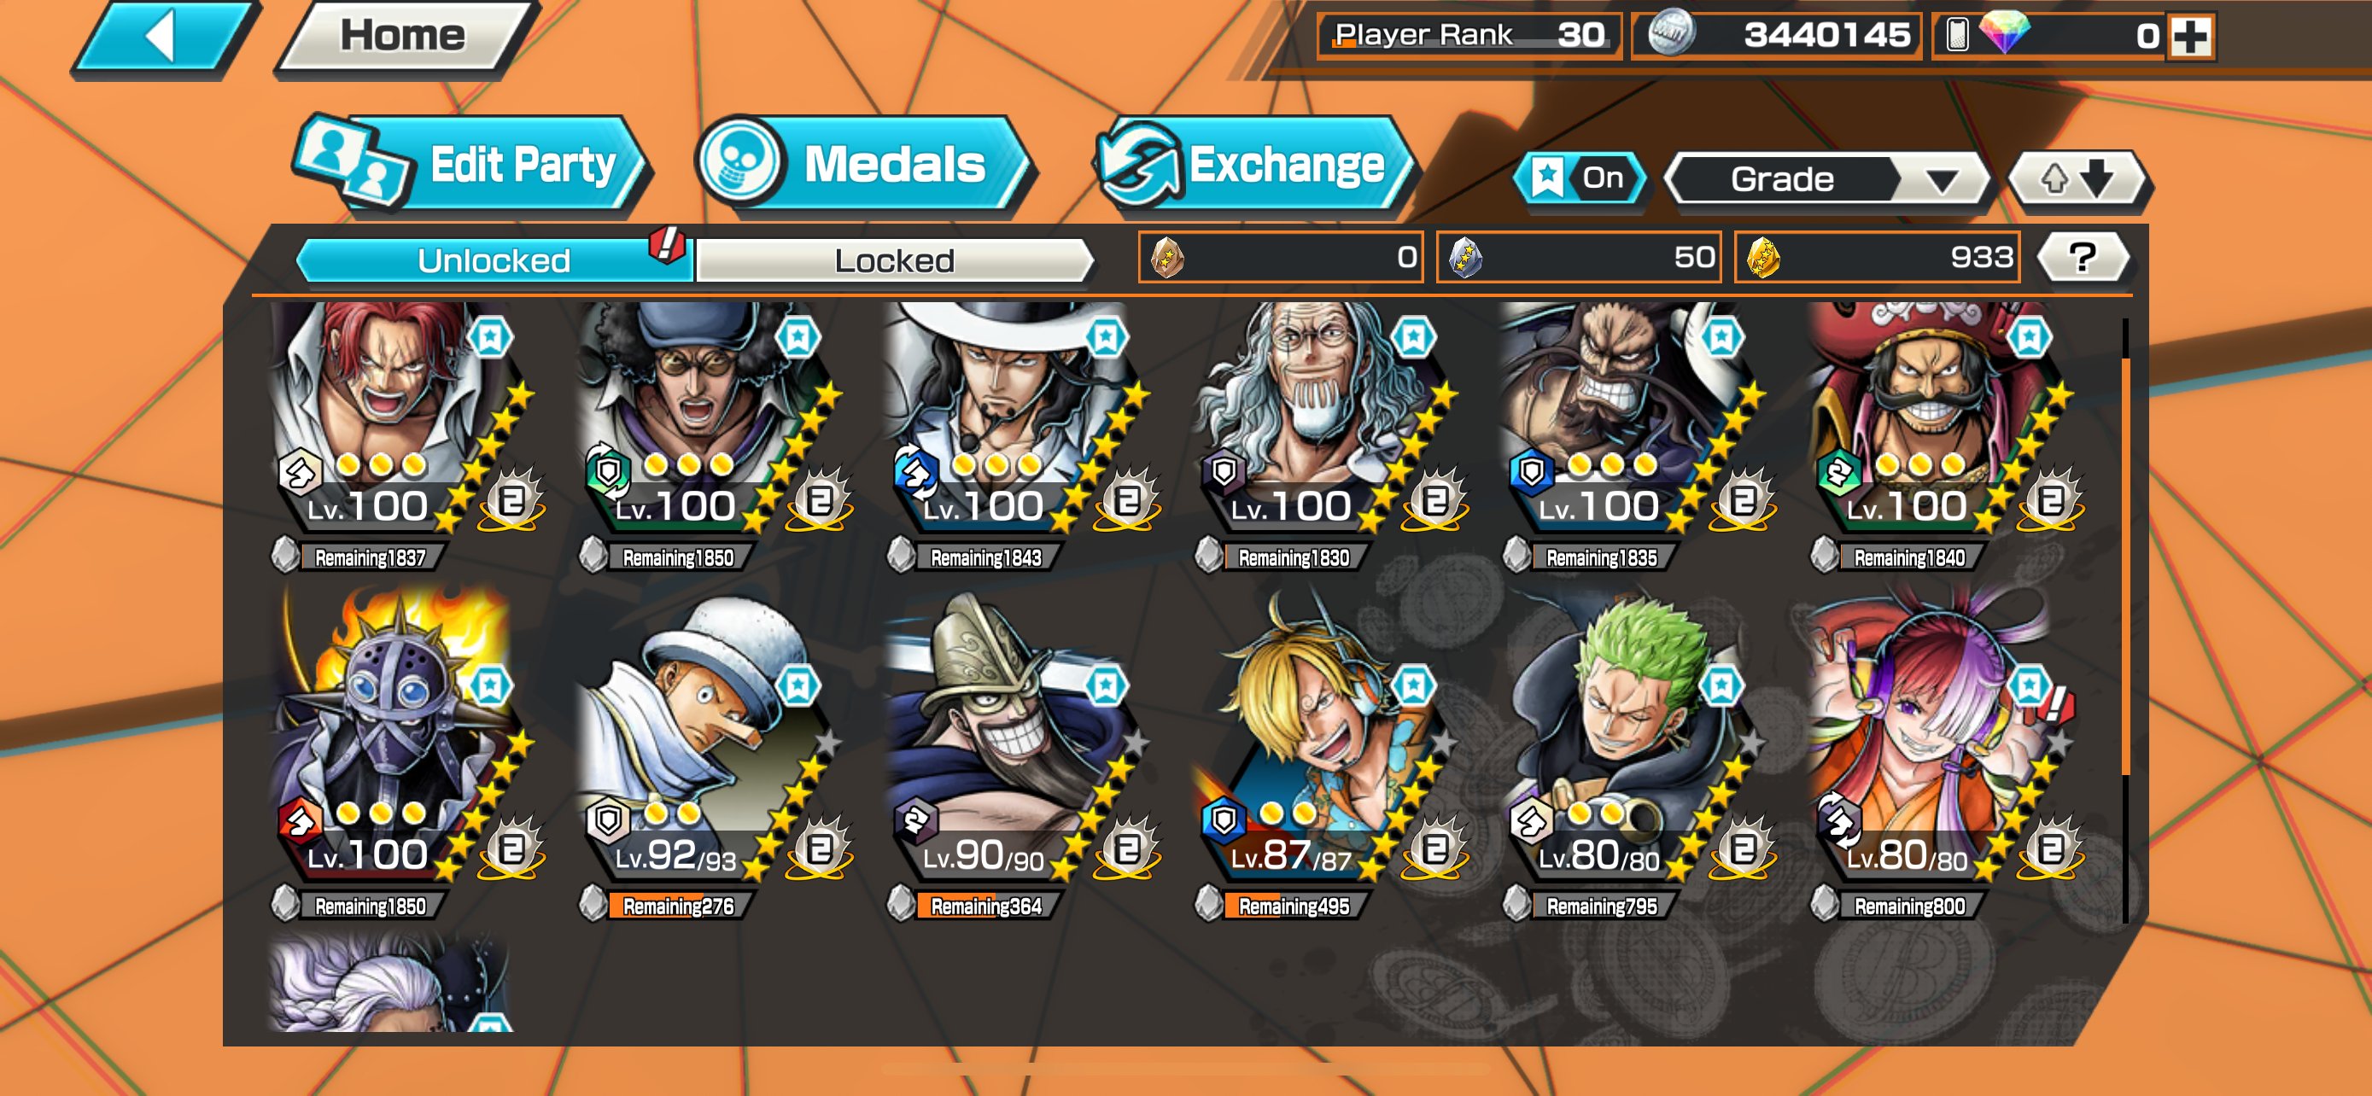Viewport: 2372px width, 1096px height.
Task: Open the Exchange screen
Action: (1254, 164)
